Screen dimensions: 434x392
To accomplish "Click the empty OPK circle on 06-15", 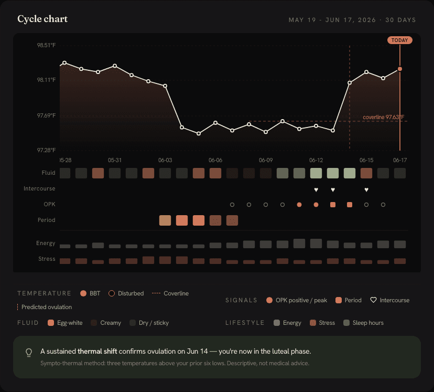I will pyautogui.click(x=366, y=205).
